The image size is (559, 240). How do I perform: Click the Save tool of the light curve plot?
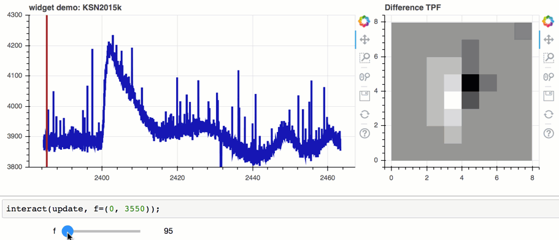pyautogui.click(x=364, y=96)
